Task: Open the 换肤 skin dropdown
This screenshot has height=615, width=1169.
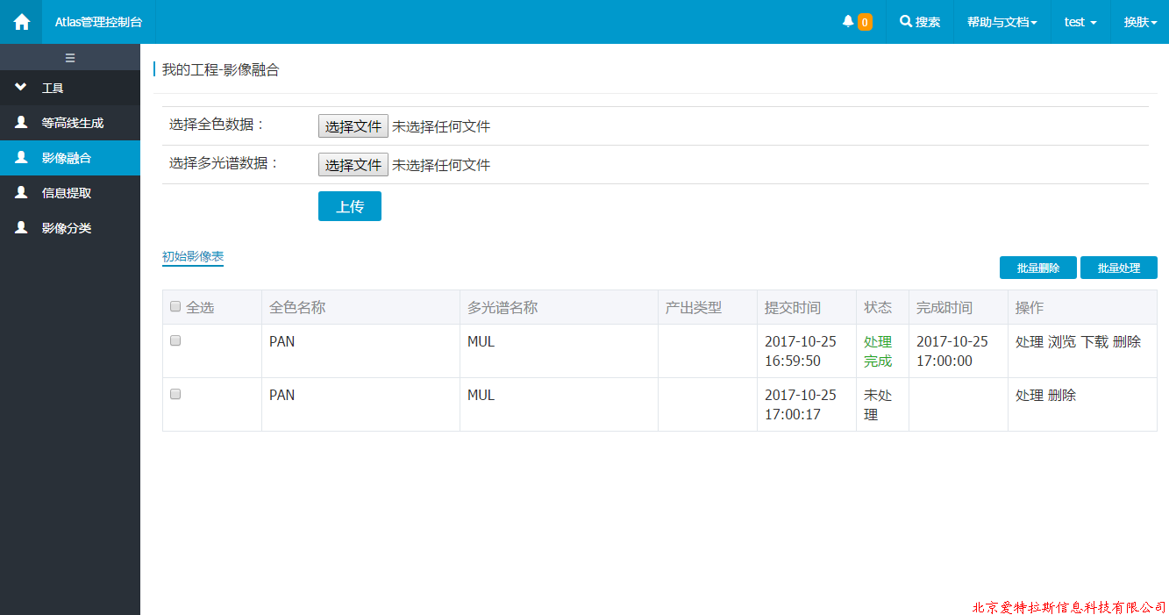Action: tap(1140, 22)
